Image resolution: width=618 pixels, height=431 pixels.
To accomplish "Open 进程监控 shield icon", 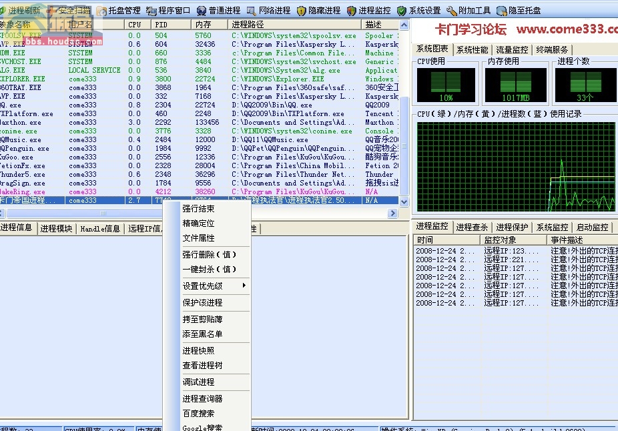I will point(352,11).
